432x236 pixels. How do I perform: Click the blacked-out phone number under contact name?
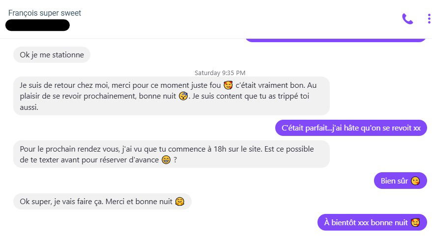[37, 25]
